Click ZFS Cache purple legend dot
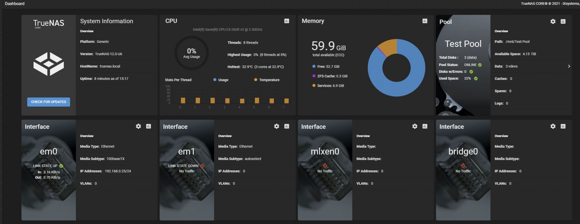Screen dimensions: 580x224 click(314, 76)
